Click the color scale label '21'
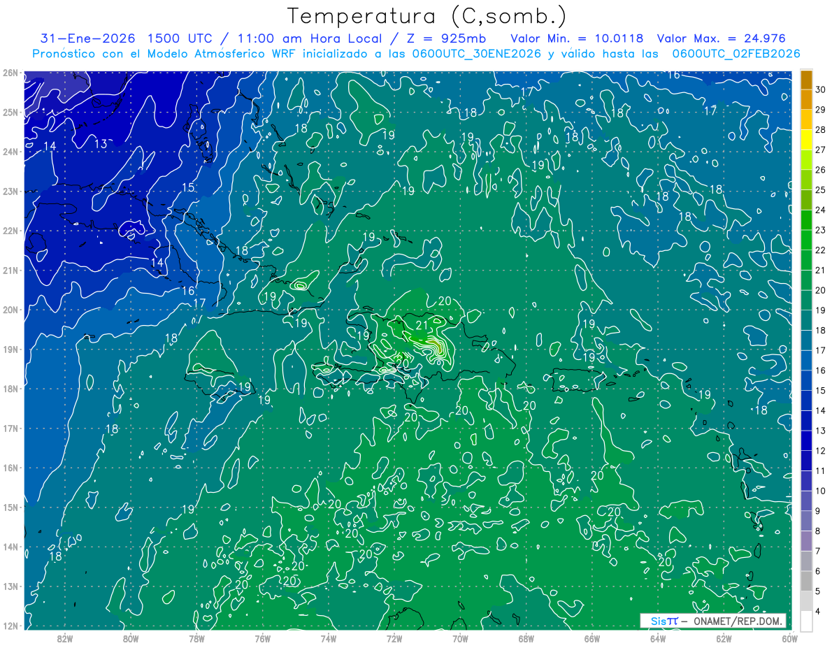 pyautogui.click(x=820, y=270)
